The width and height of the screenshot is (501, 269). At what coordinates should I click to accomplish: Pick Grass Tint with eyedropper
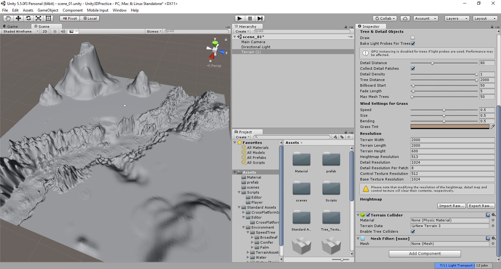493,127
